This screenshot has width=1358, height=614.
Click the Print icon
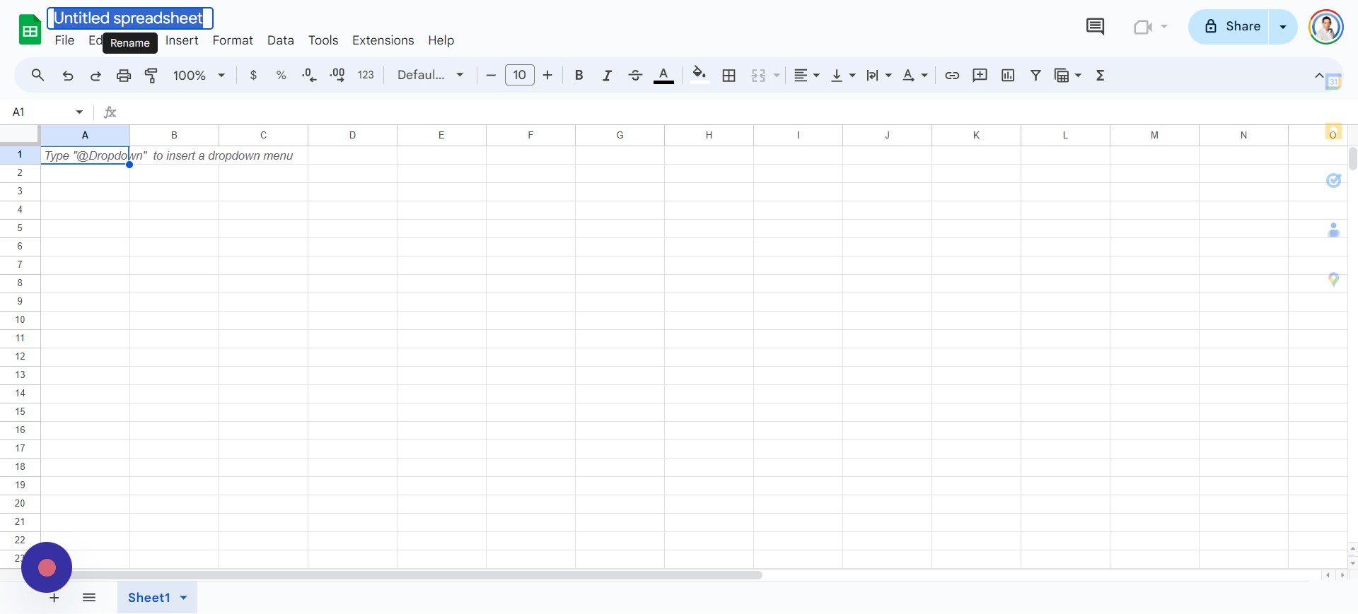click(124, 76)
